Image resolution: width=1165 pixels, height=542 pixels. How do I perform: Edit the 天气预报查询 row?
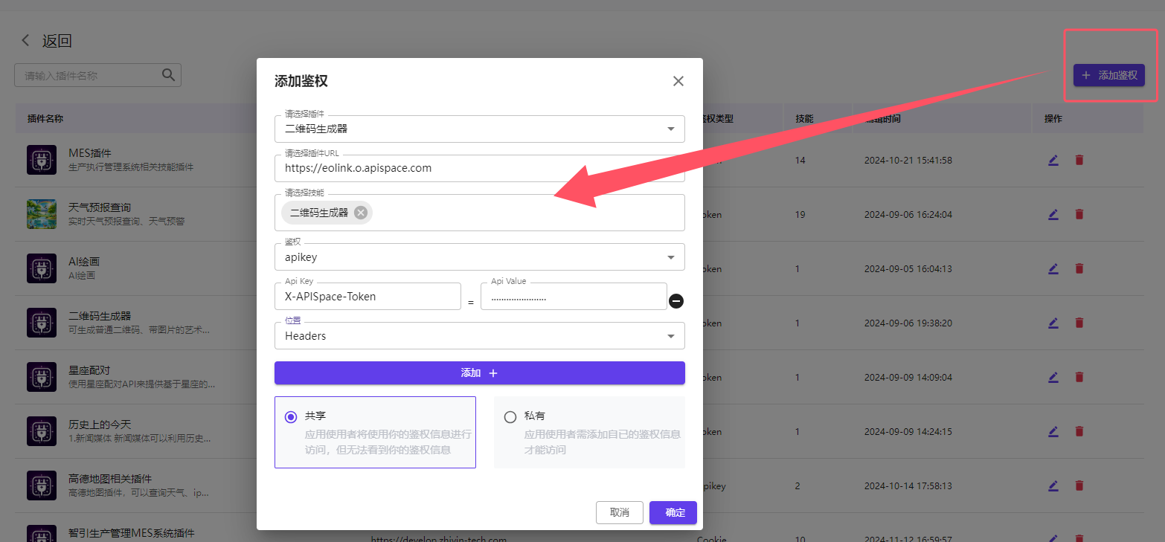(1053, 214)
